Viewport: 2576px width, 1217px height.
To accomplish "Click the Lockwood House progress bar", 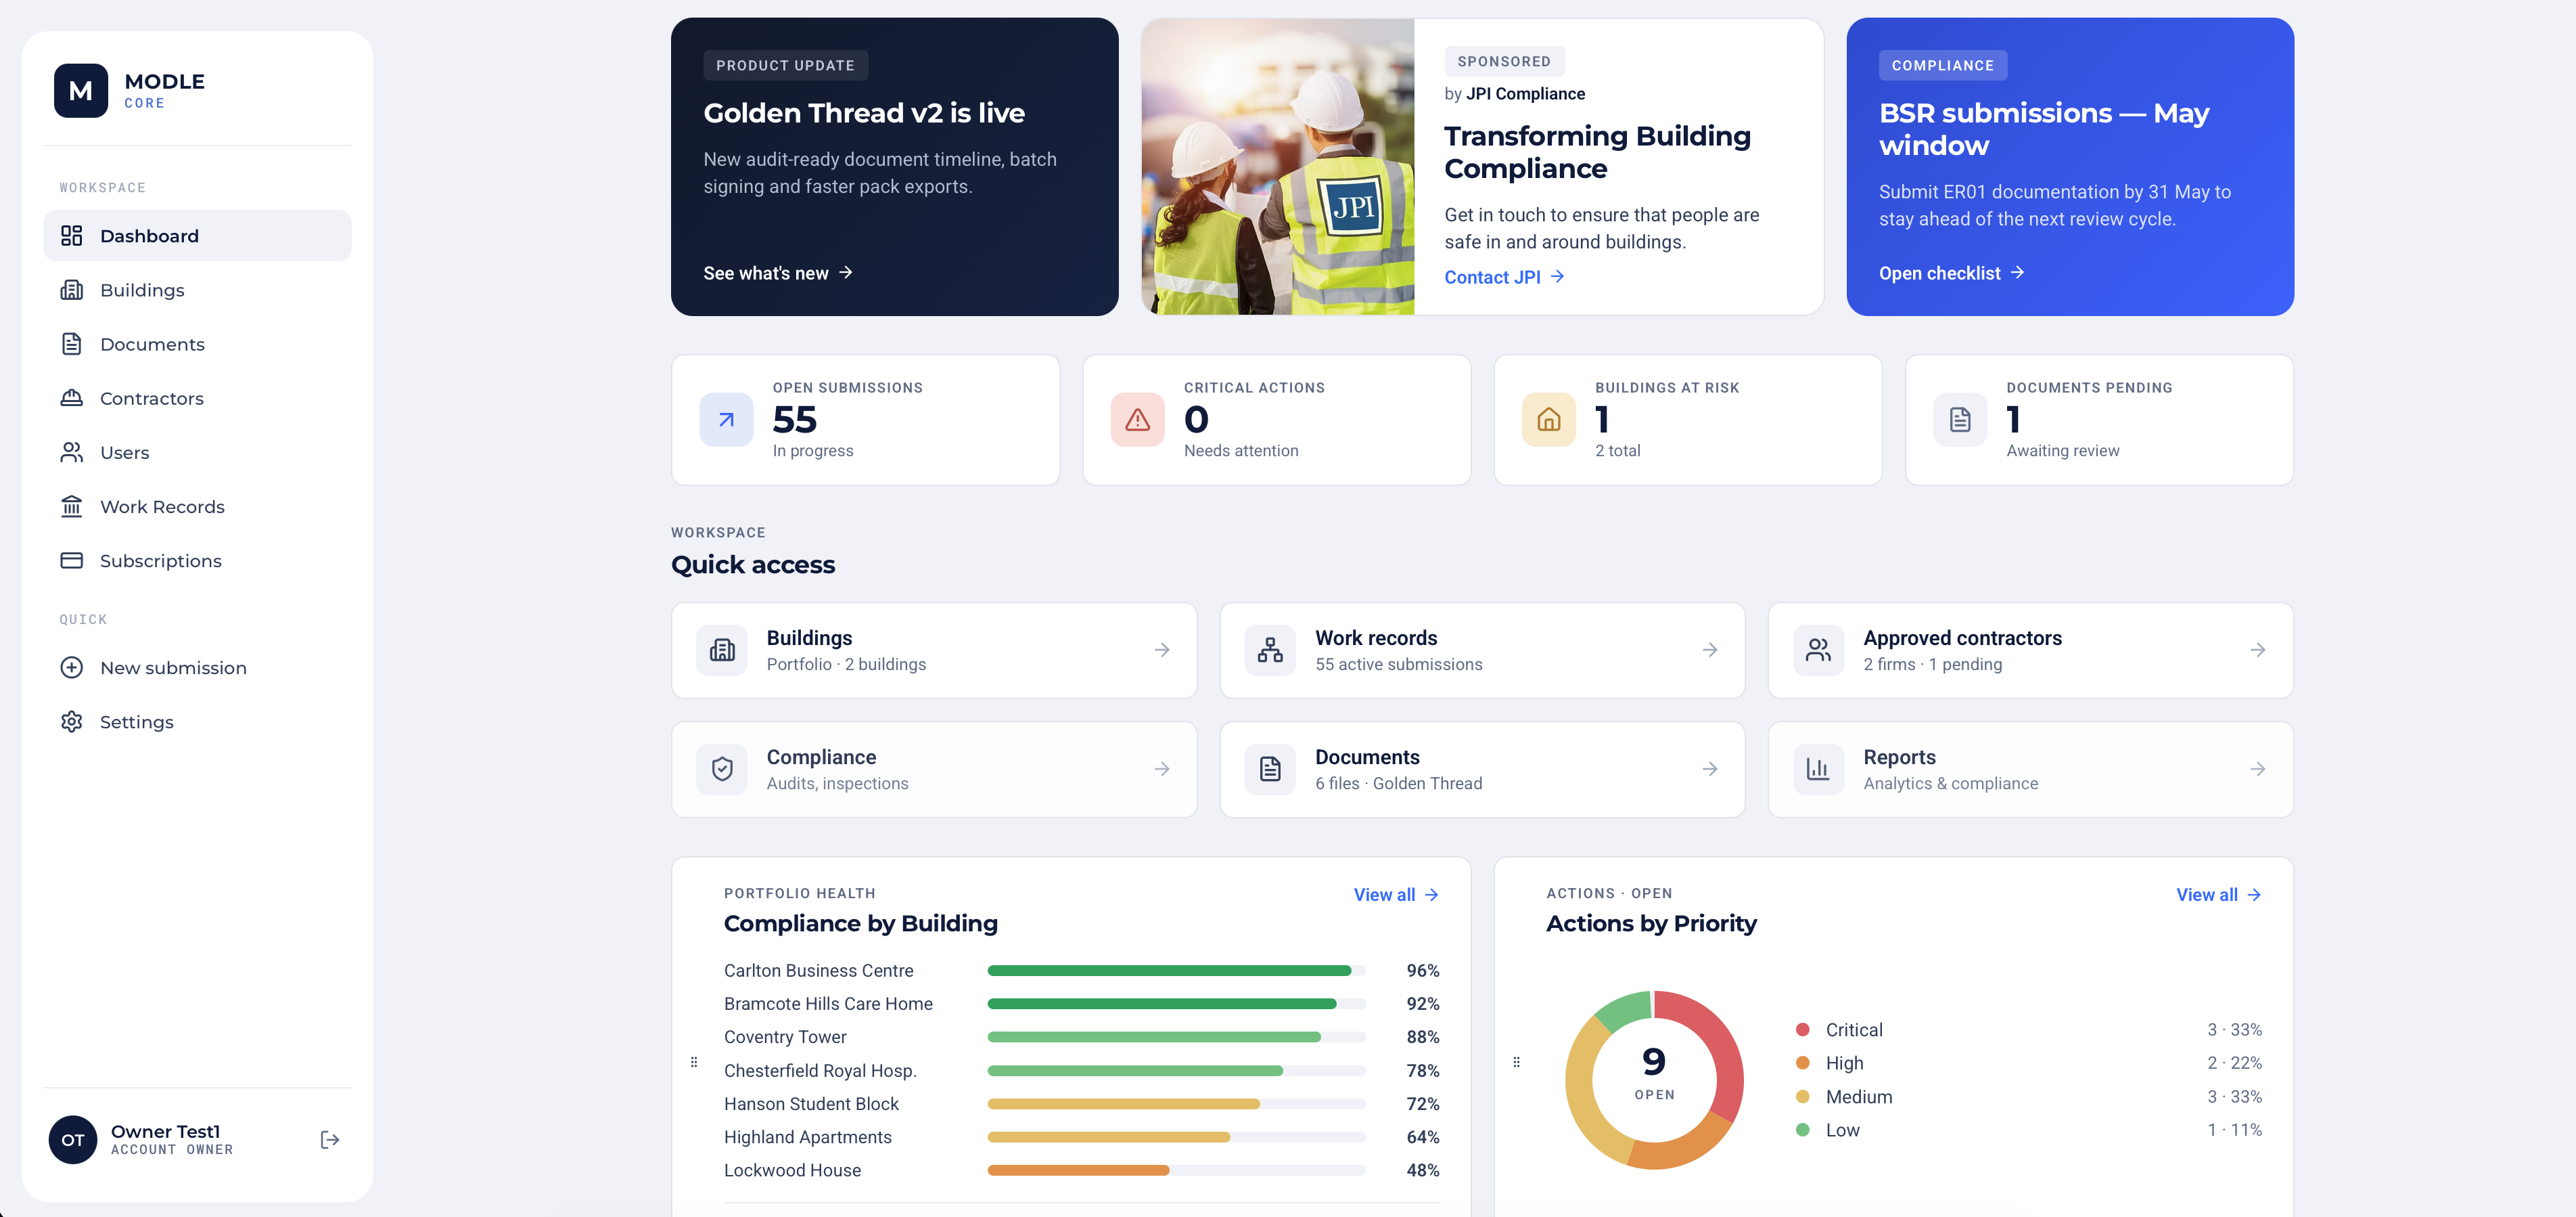I will click(1176, 1170).
